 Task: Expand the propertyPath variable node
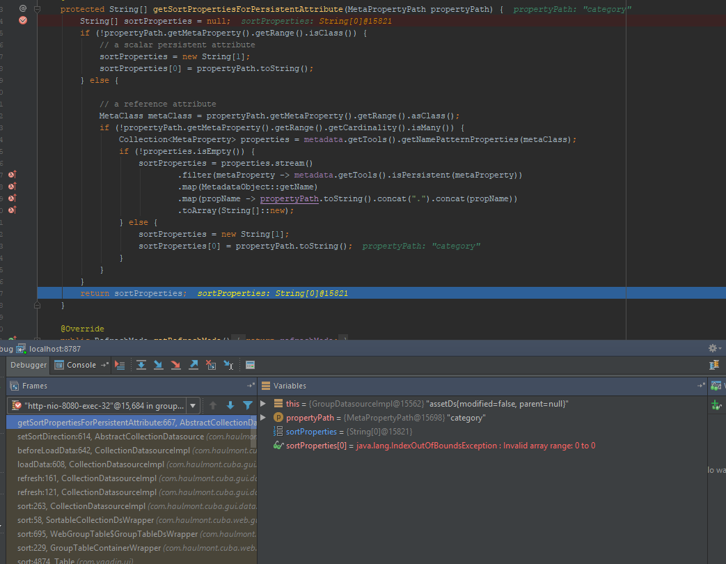pyautogui.click(x=263, y=418)
